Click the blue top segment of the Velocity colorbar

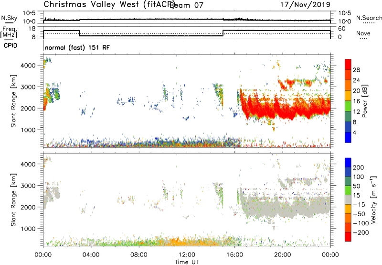coord(348,163)
